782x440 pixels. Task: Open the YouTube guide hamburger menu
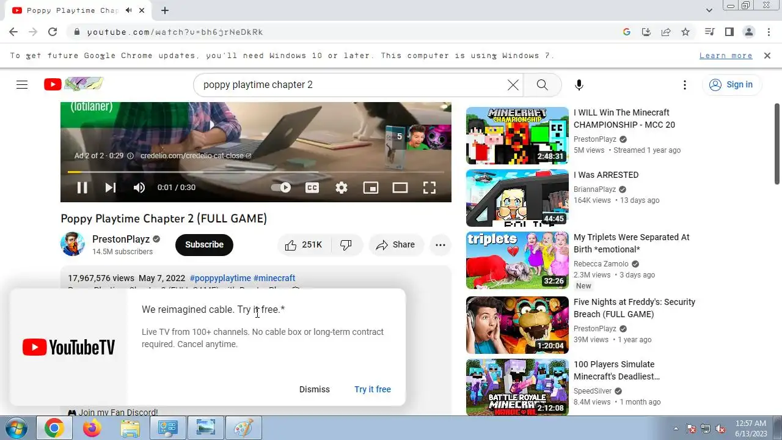pos(22,85)
